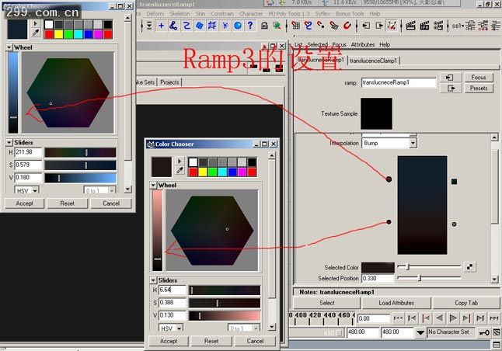The image size is (502, 351).
Task: Show the first sidebar layout icon after sel field
Action: 470,26
